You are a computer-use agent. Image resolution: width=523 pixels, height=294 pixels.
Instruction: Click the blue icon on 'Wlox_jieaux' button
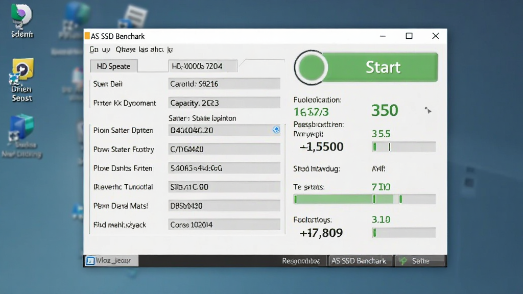click(x=90, y=261)
